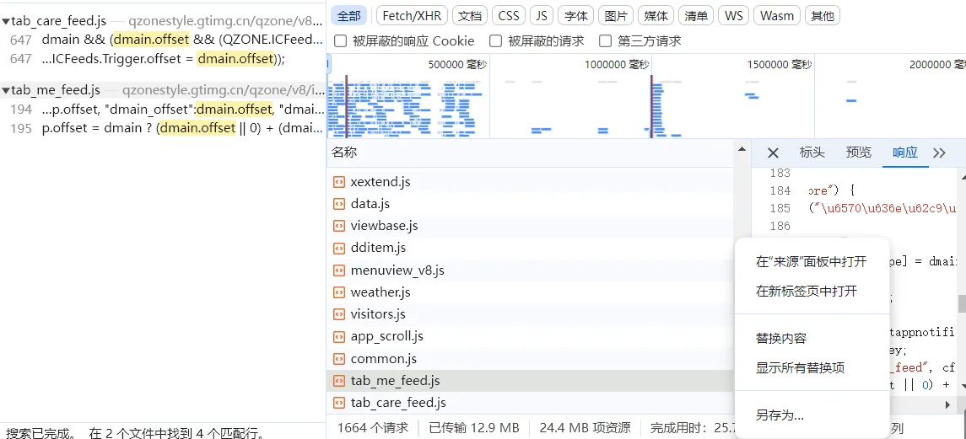
Task: Sort requests via the 名称 column arrow
Action: [742, 150]
